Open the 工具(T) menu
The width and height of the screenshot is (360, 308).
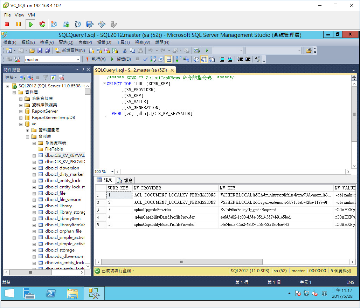pos(123,42)
